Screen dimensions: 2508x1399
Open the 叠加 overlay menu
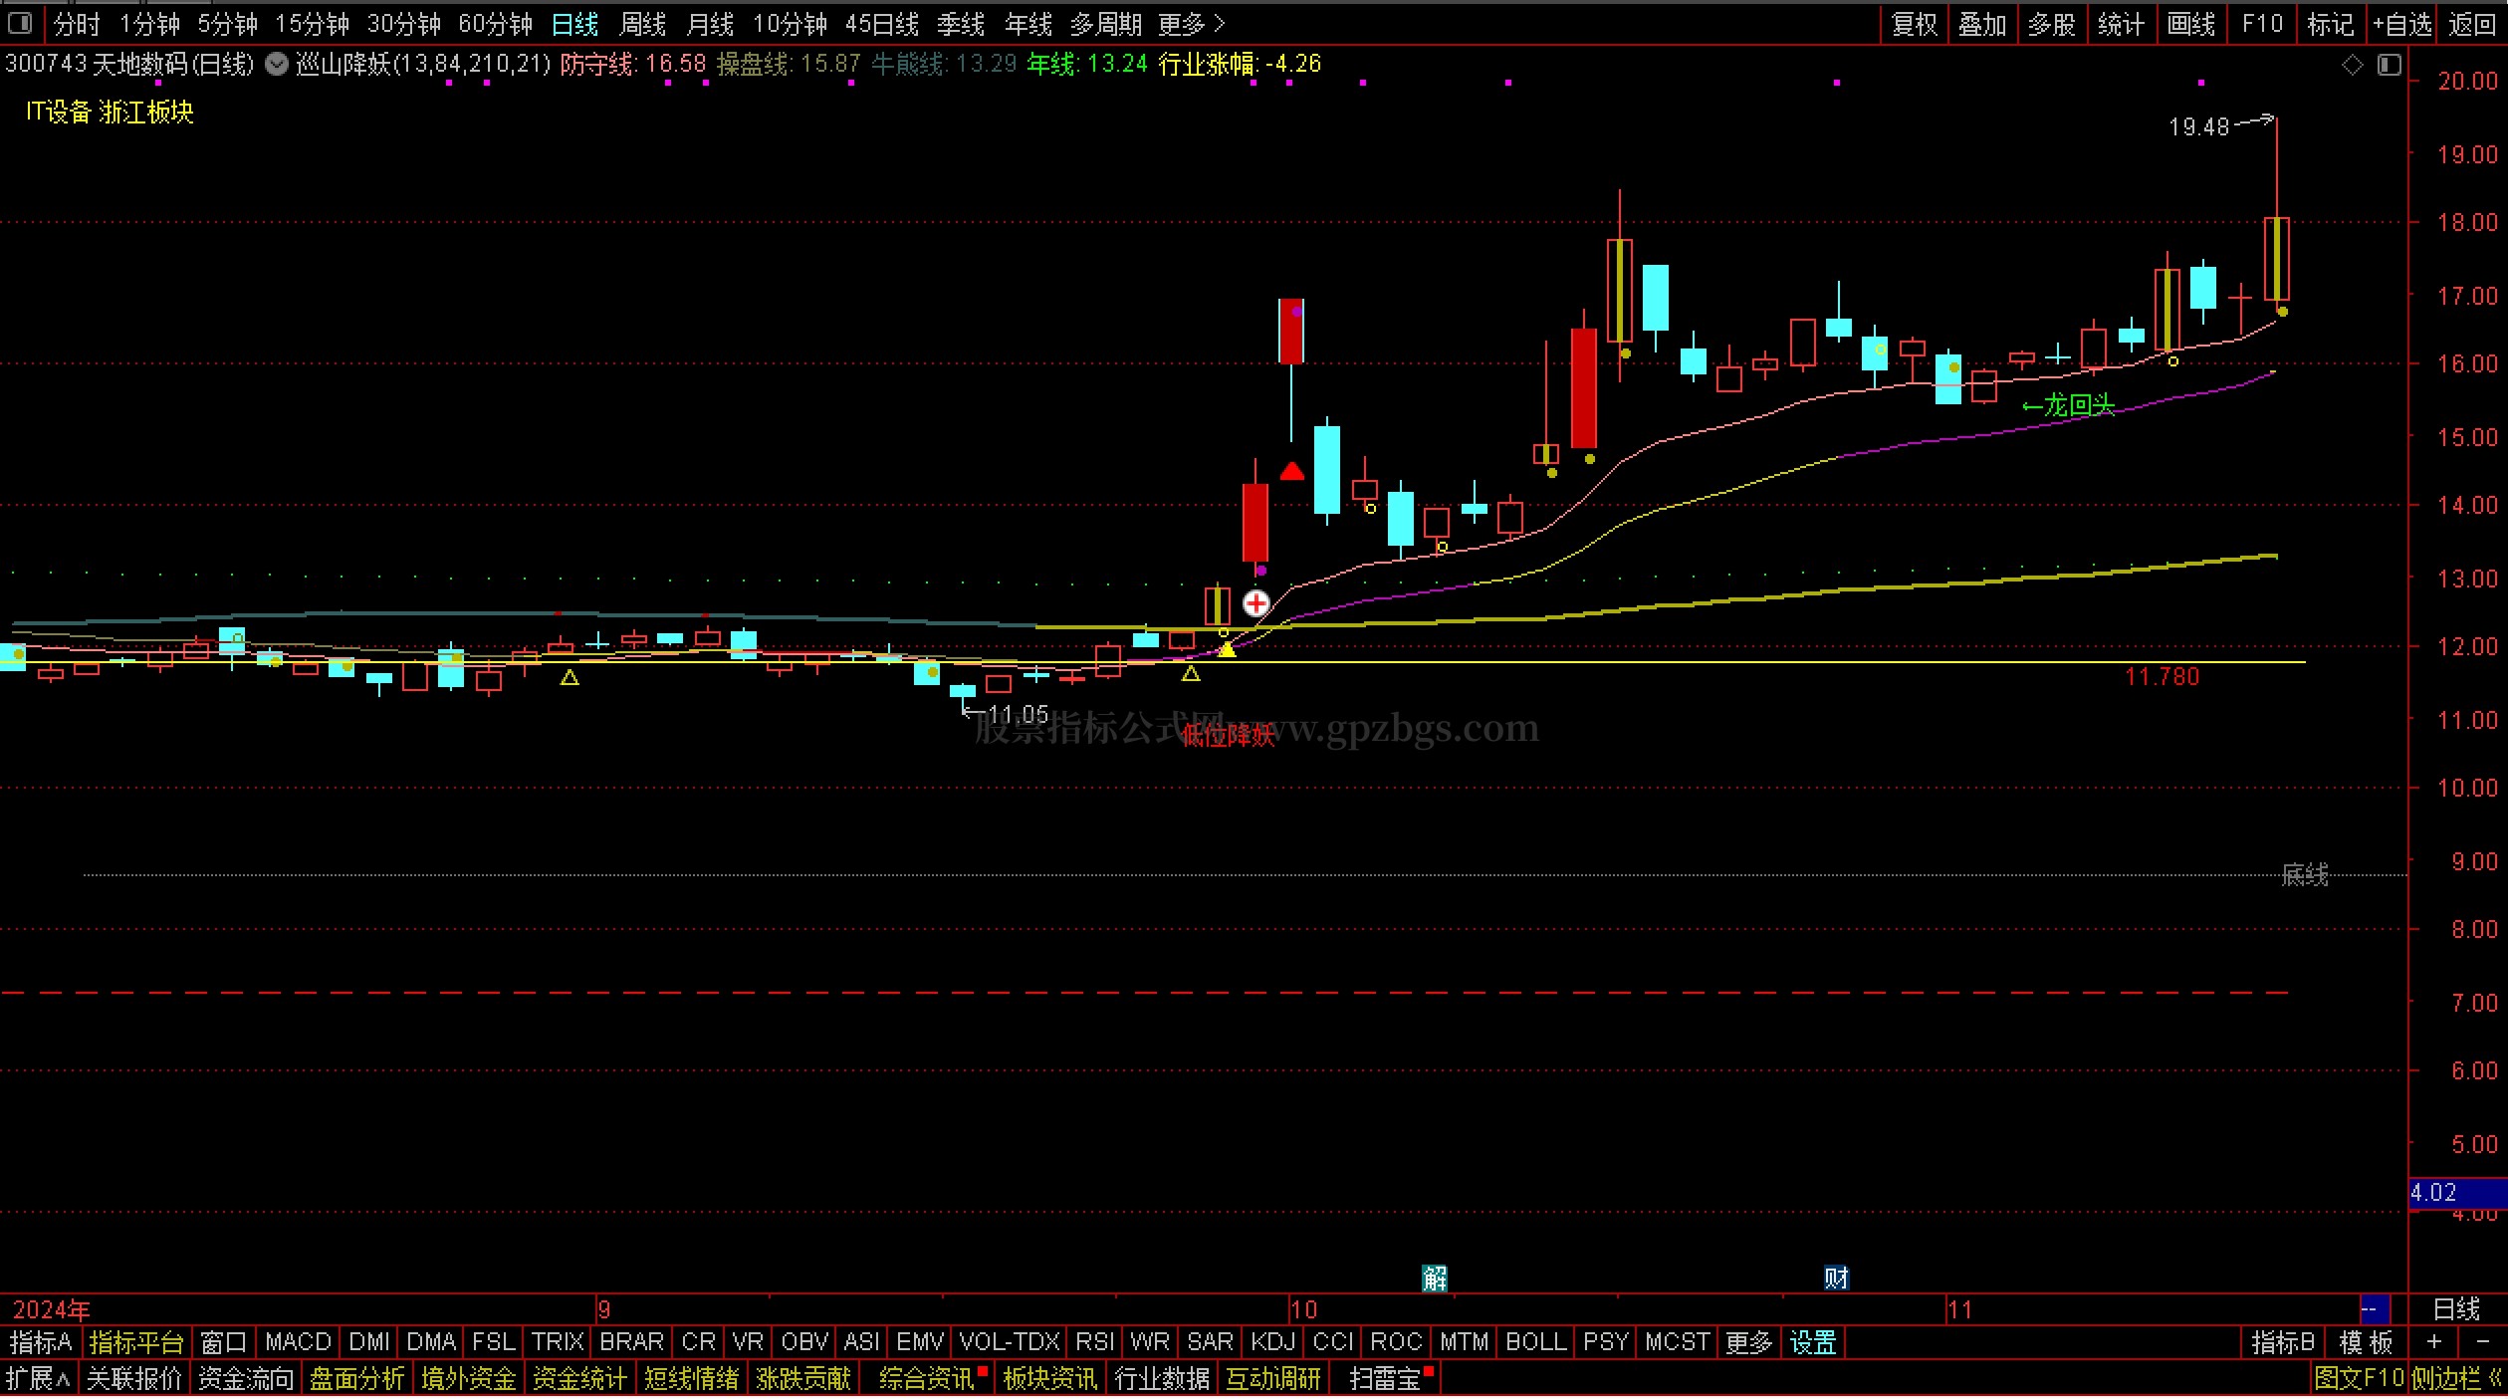coord(1982,24)
